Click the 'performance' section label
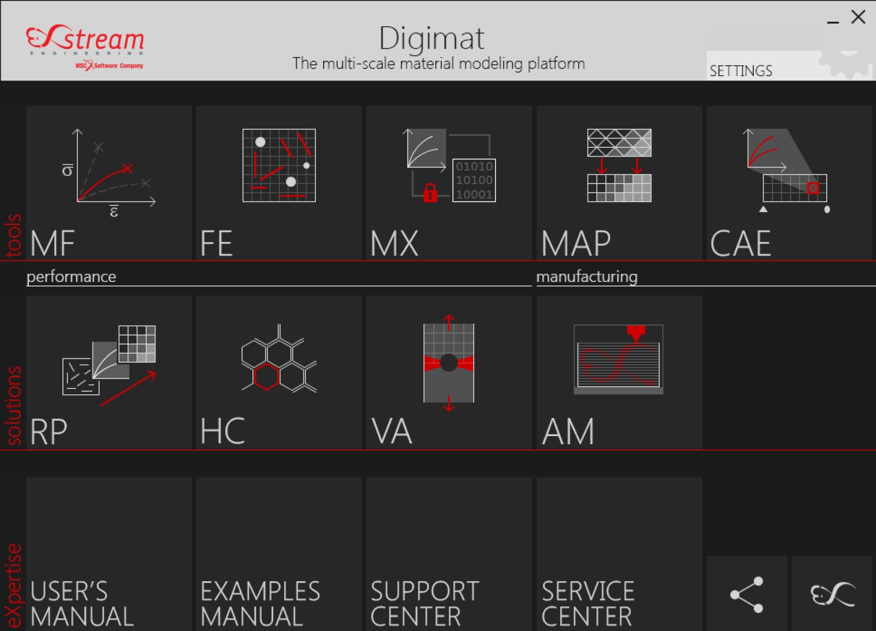The height and width of the screenshot is (631, 876). [x=71, y=277]
